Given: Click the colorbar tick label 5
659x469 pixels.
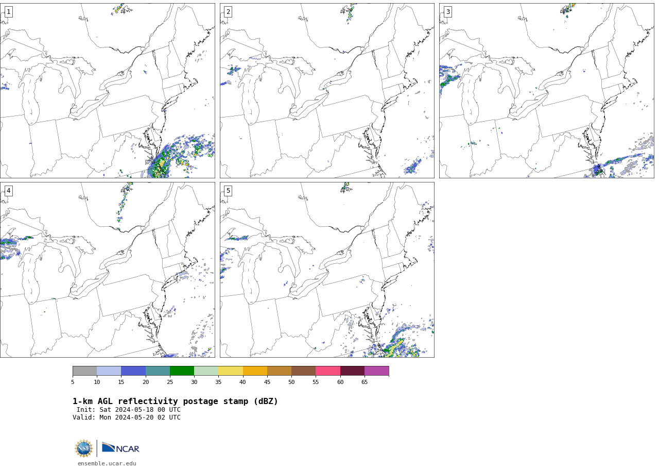Looking at the screenshot, I should click(73, 382).
